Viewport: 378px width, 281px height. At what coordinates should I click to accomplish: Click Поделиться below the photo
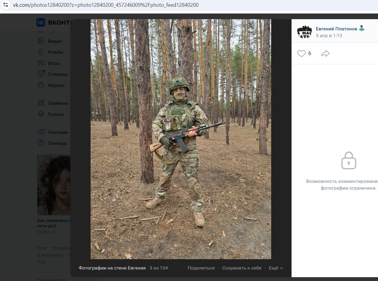[x=201, y=268]
